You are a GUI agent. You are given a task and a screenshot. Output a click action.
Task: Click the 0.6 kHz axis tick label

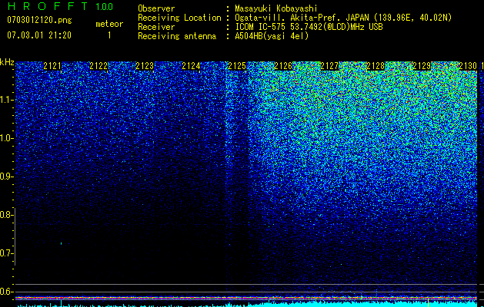(6, 292)
